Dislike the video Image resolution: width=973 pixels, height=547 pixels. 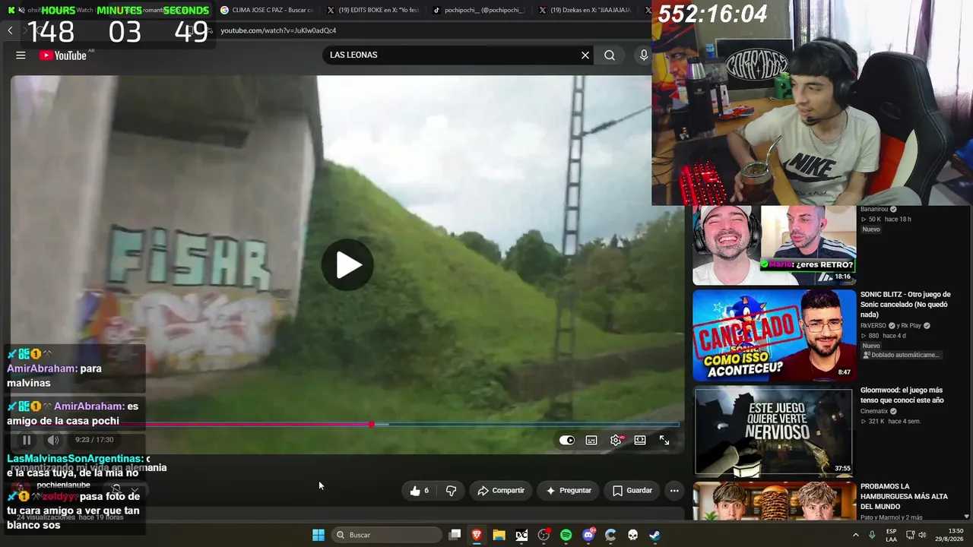pyautogui.click(x=452, y=491)
